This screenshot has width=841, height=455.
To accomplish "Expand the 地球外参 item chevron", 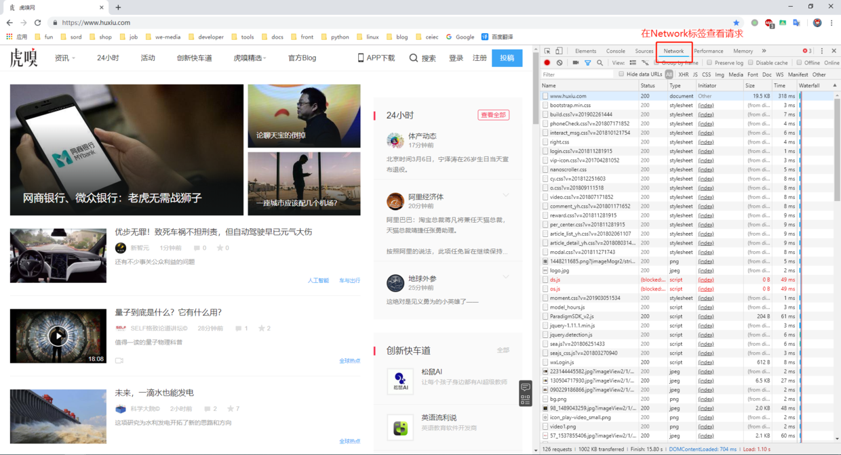I will point(506,277).
